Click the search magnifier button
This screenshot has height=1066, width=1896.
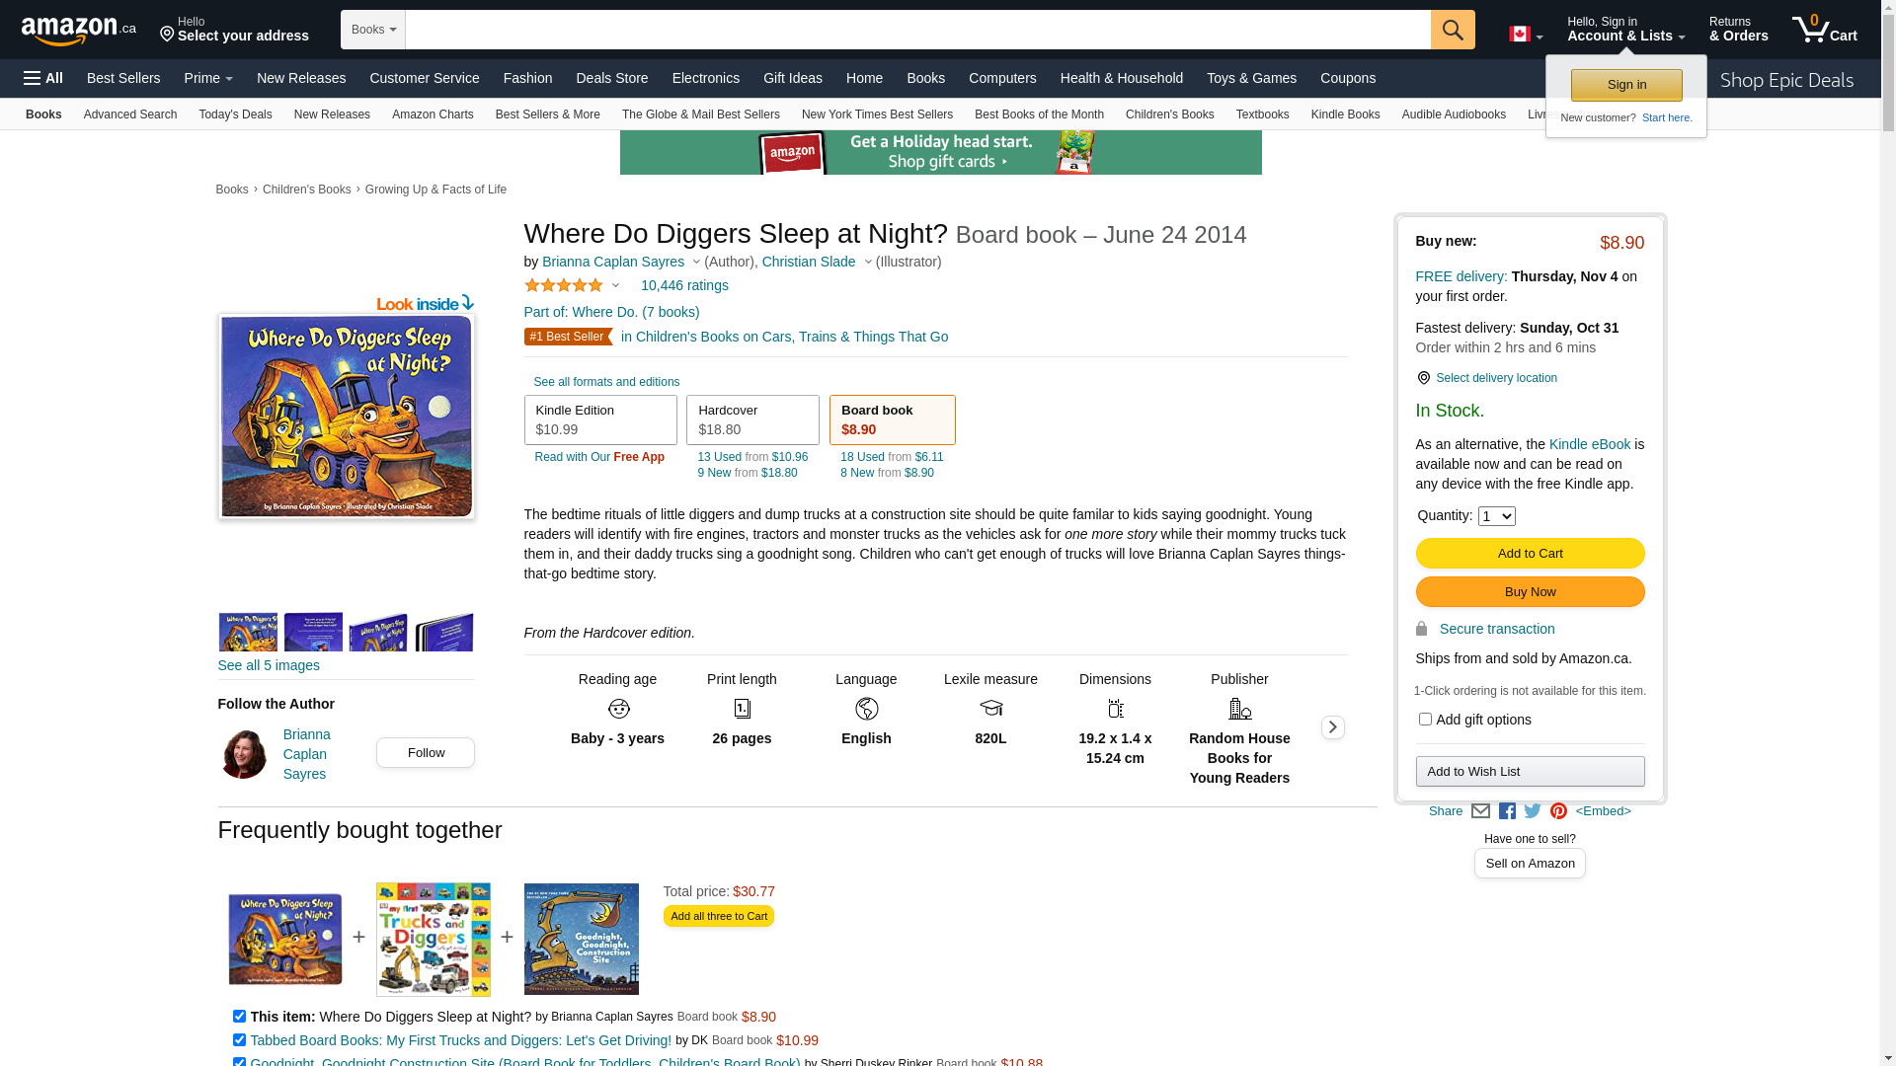pyautogui.click(x=1452, y=30)
